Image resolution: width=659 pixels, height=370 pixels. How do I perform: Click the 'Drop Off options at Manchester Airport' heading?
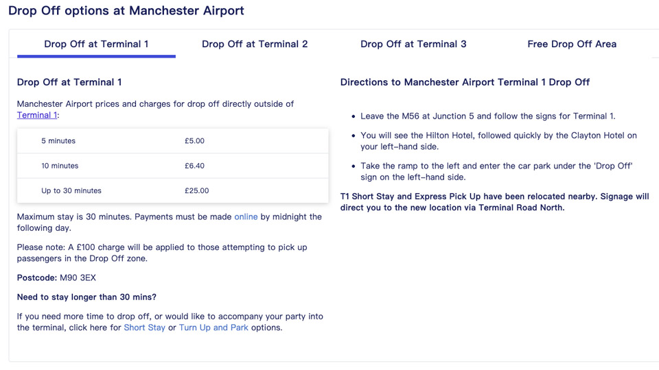pyautogui.click(x=126, y=11)
